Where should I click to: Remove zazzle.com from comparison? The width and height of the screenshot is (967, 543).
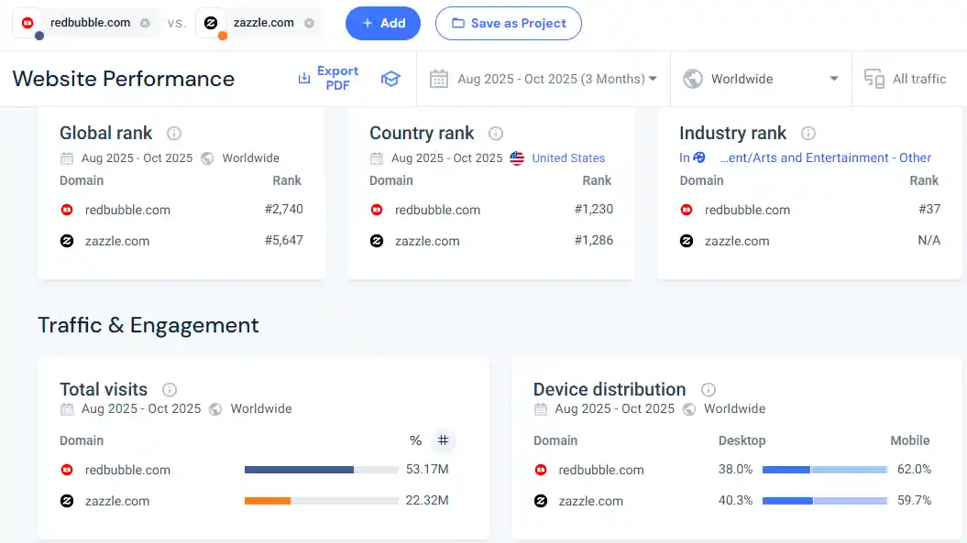310,23
